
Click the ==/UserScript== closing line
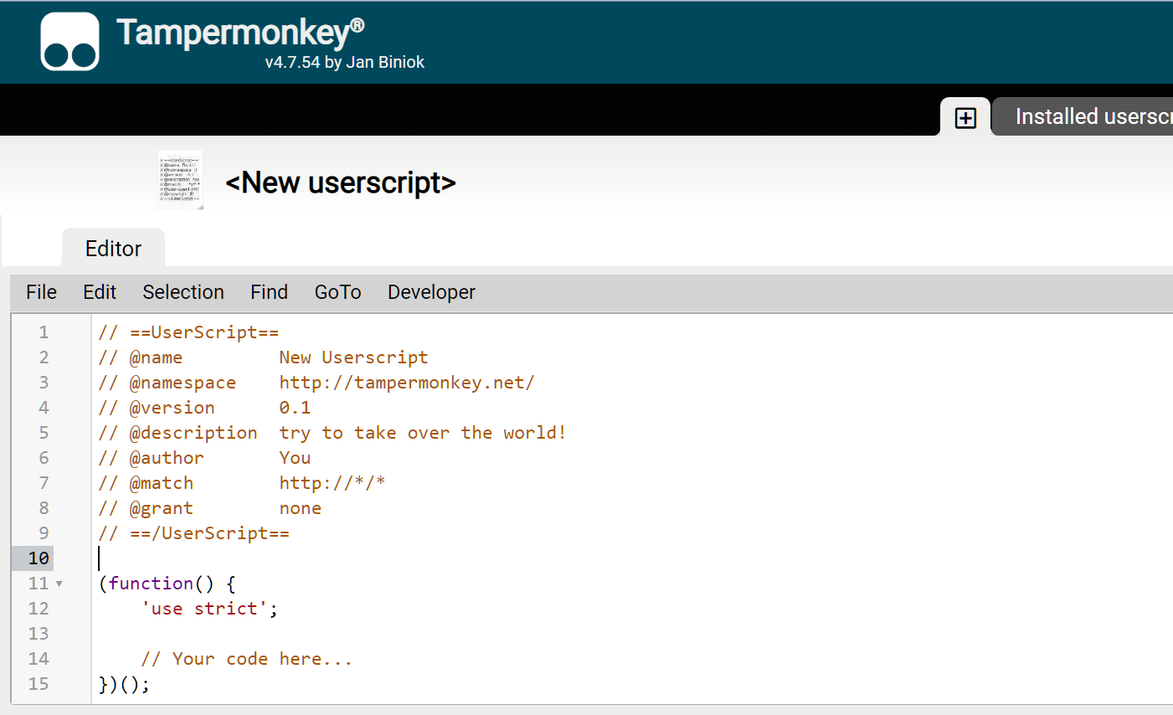pos(193,533)
